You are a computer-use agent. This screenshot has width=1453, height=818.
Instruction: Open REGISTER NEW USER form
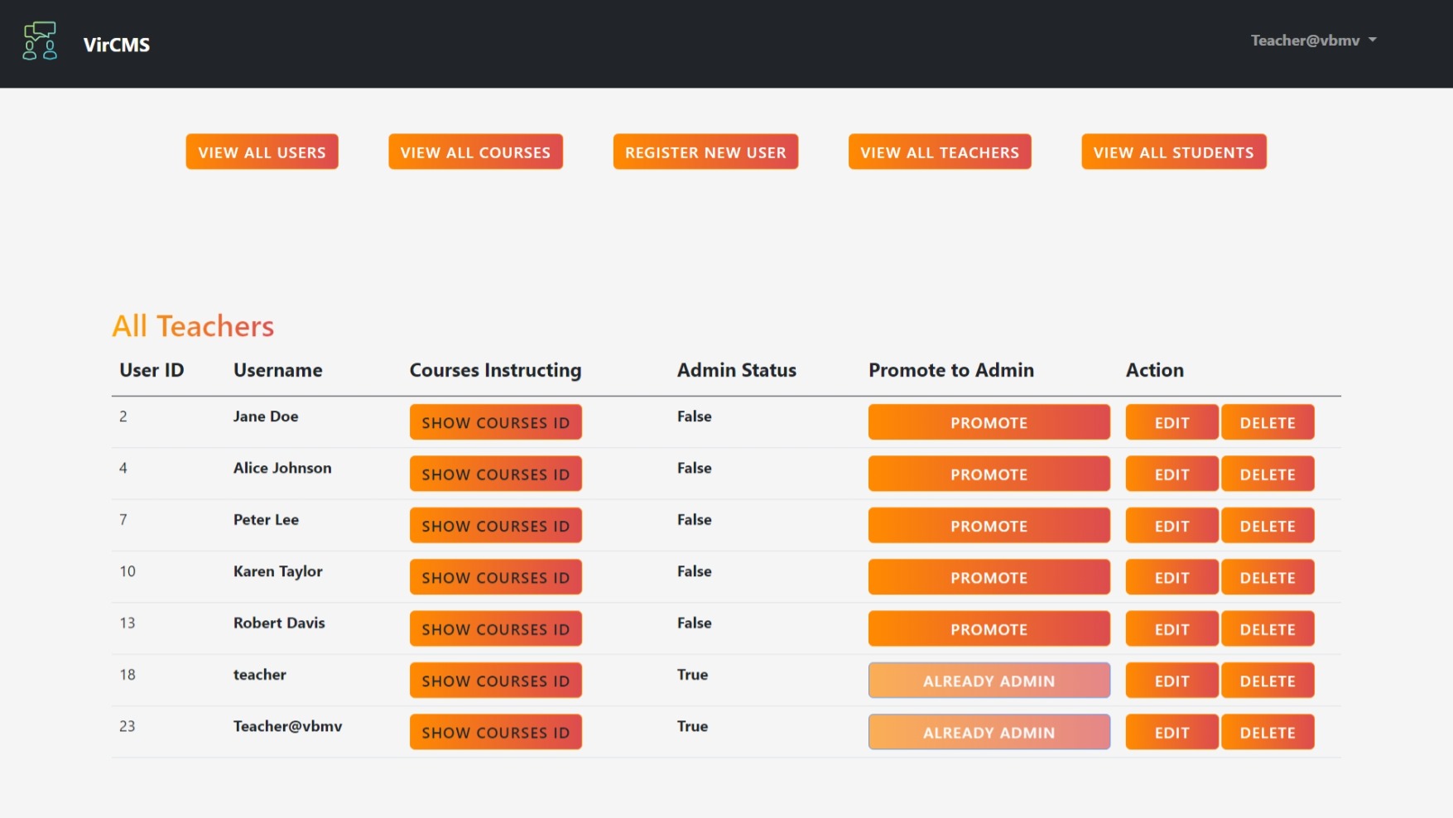click(705, 152)
